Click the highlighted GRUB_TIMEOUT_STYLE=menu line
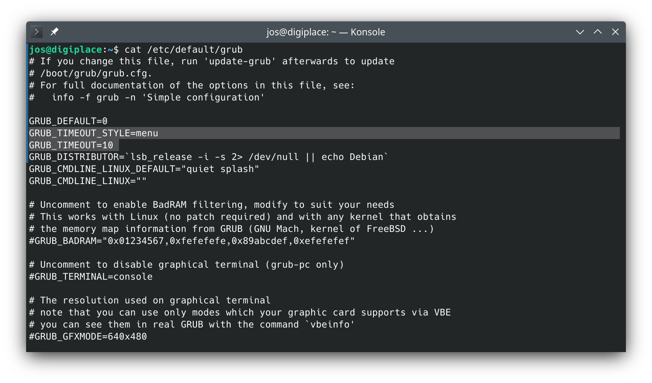 [x=94, y=133]
